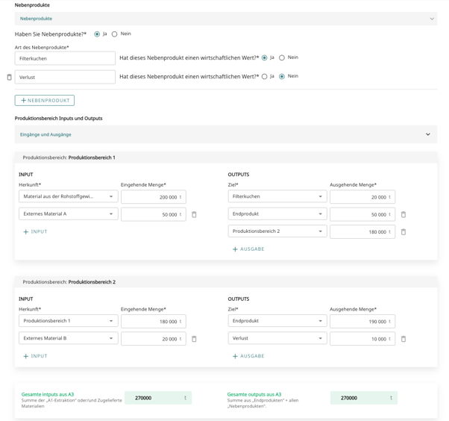
Task: Edit the 180 000 t incoming quantity
Action: click(154, 322)
